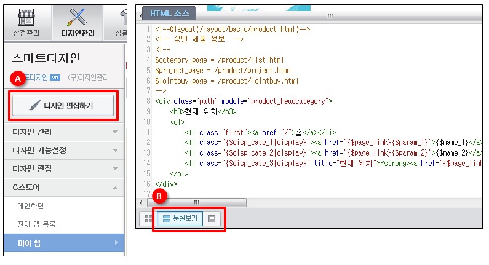Click the shop icon above 상점관리
Image resolution: width=489 pixels, height=265 pixels.
coord(26,17)
